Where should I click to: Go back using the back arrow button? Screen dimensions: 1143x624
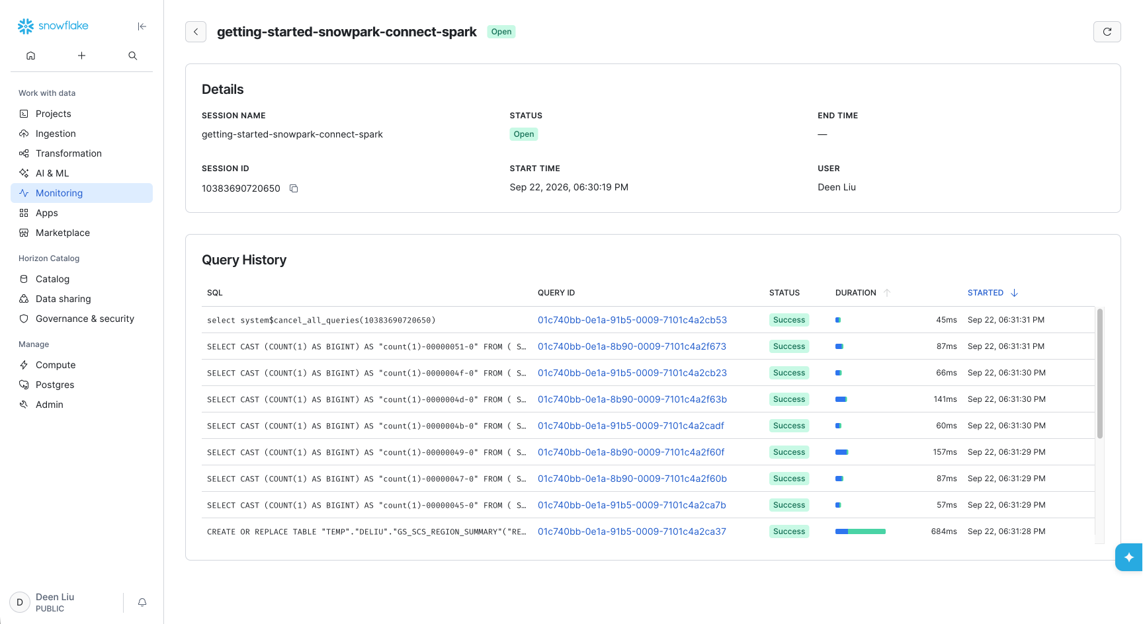(196, 32)
